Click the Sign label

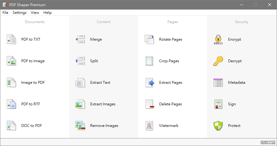[232, 104]
